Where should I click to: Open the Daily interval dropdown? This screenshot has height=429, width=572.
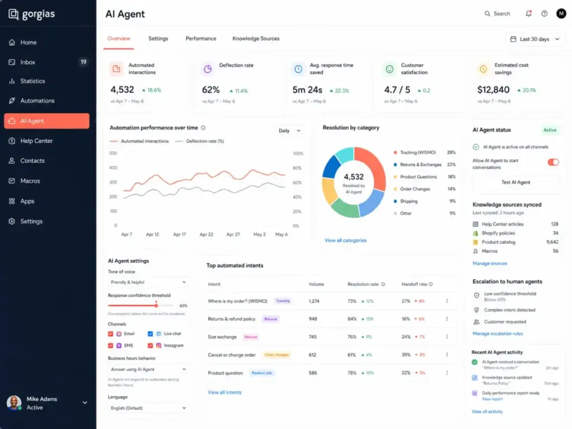point(290,131)
